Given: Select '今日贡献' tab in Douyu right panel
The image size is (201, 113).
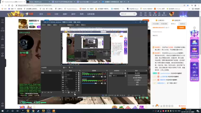Looking at the screenshot, I should [156, 24].
